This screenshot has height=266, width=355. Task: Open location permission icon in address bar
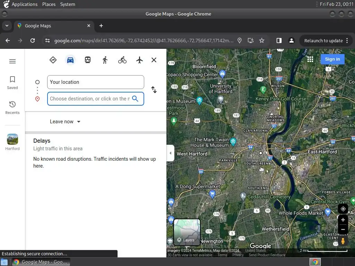pyautogui.click(x=240, y=41)
